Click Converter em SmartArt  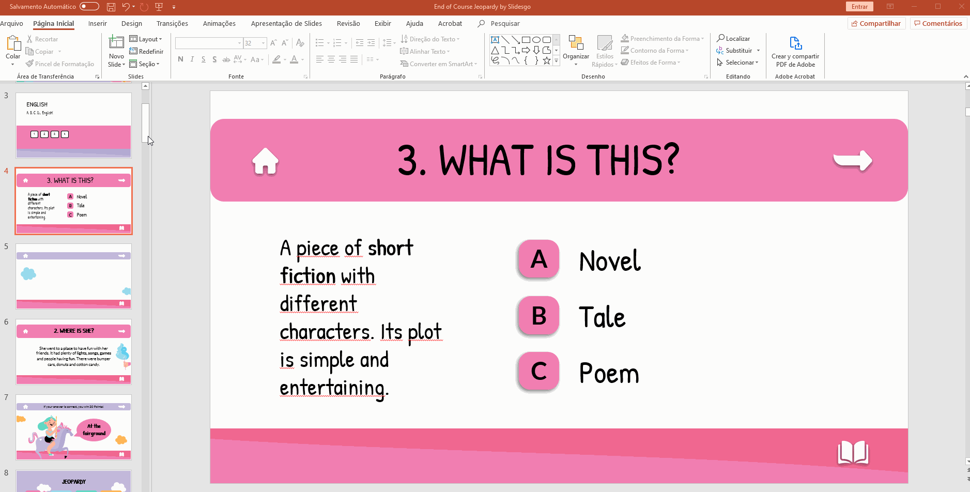point(438,64)
